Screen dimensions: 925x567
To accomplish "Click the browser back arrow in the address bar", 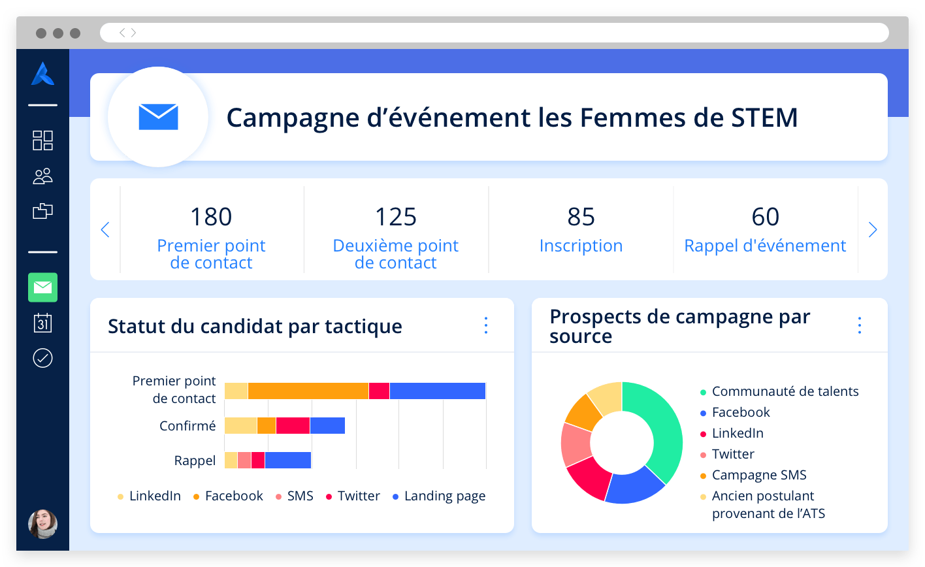I will tap(122, 33).
